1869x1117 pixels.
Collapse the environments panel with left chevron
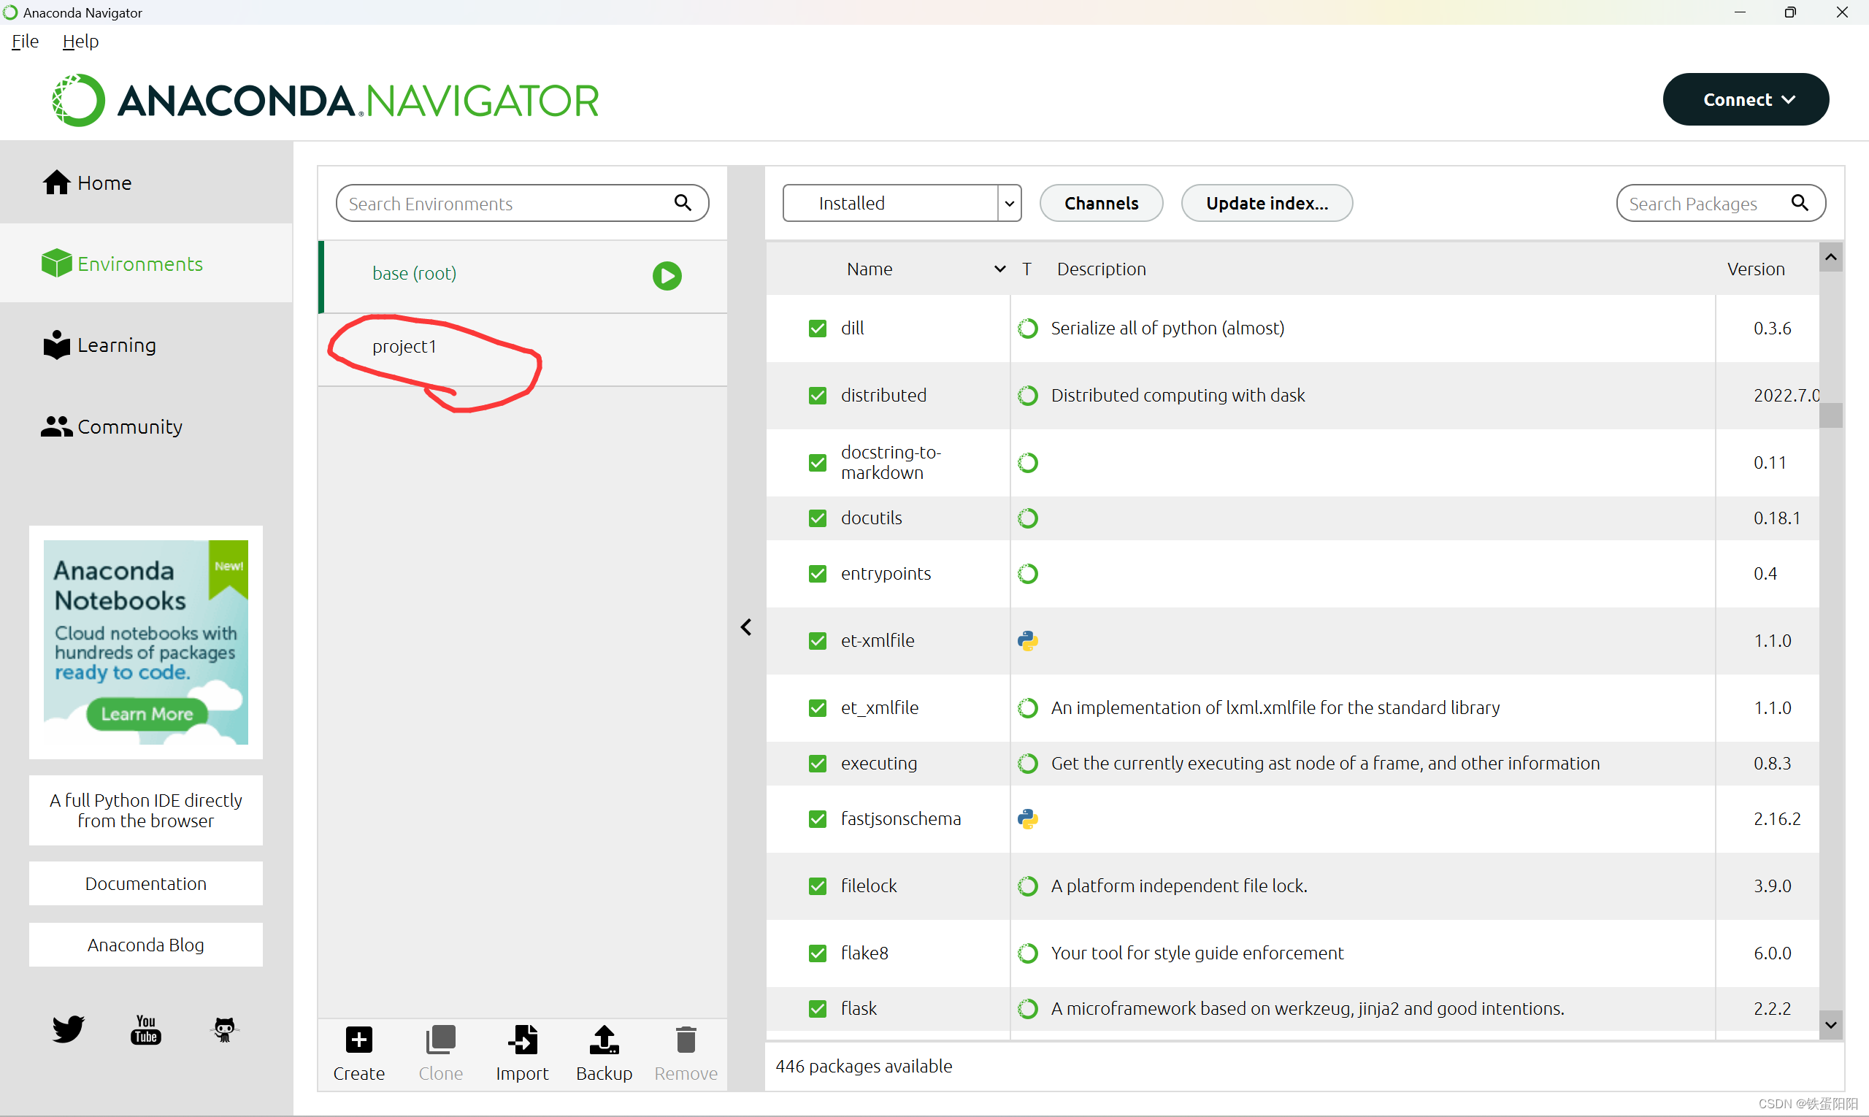click(x=745, y=627)
